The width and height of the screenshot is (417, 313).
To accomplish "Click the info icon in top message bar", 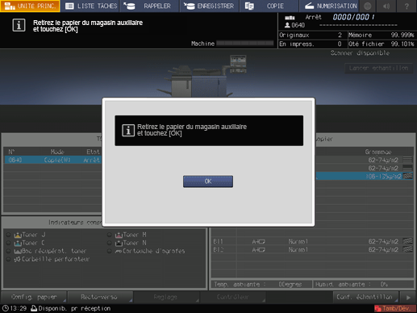I will (x=19, y=26).
